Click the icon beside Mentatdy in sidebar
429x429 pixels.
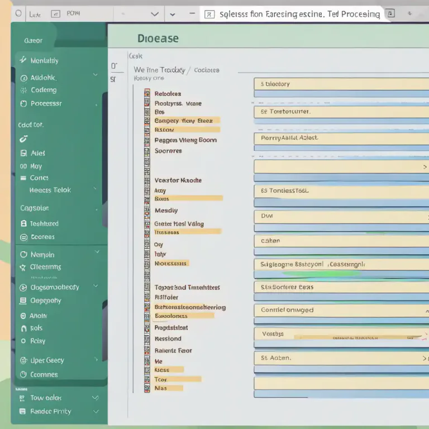pos(23,60)
